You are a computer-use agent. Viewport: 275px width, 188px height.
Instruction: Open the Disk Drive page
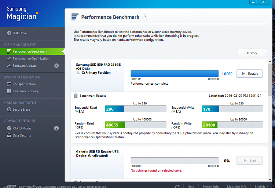point(19,33)
